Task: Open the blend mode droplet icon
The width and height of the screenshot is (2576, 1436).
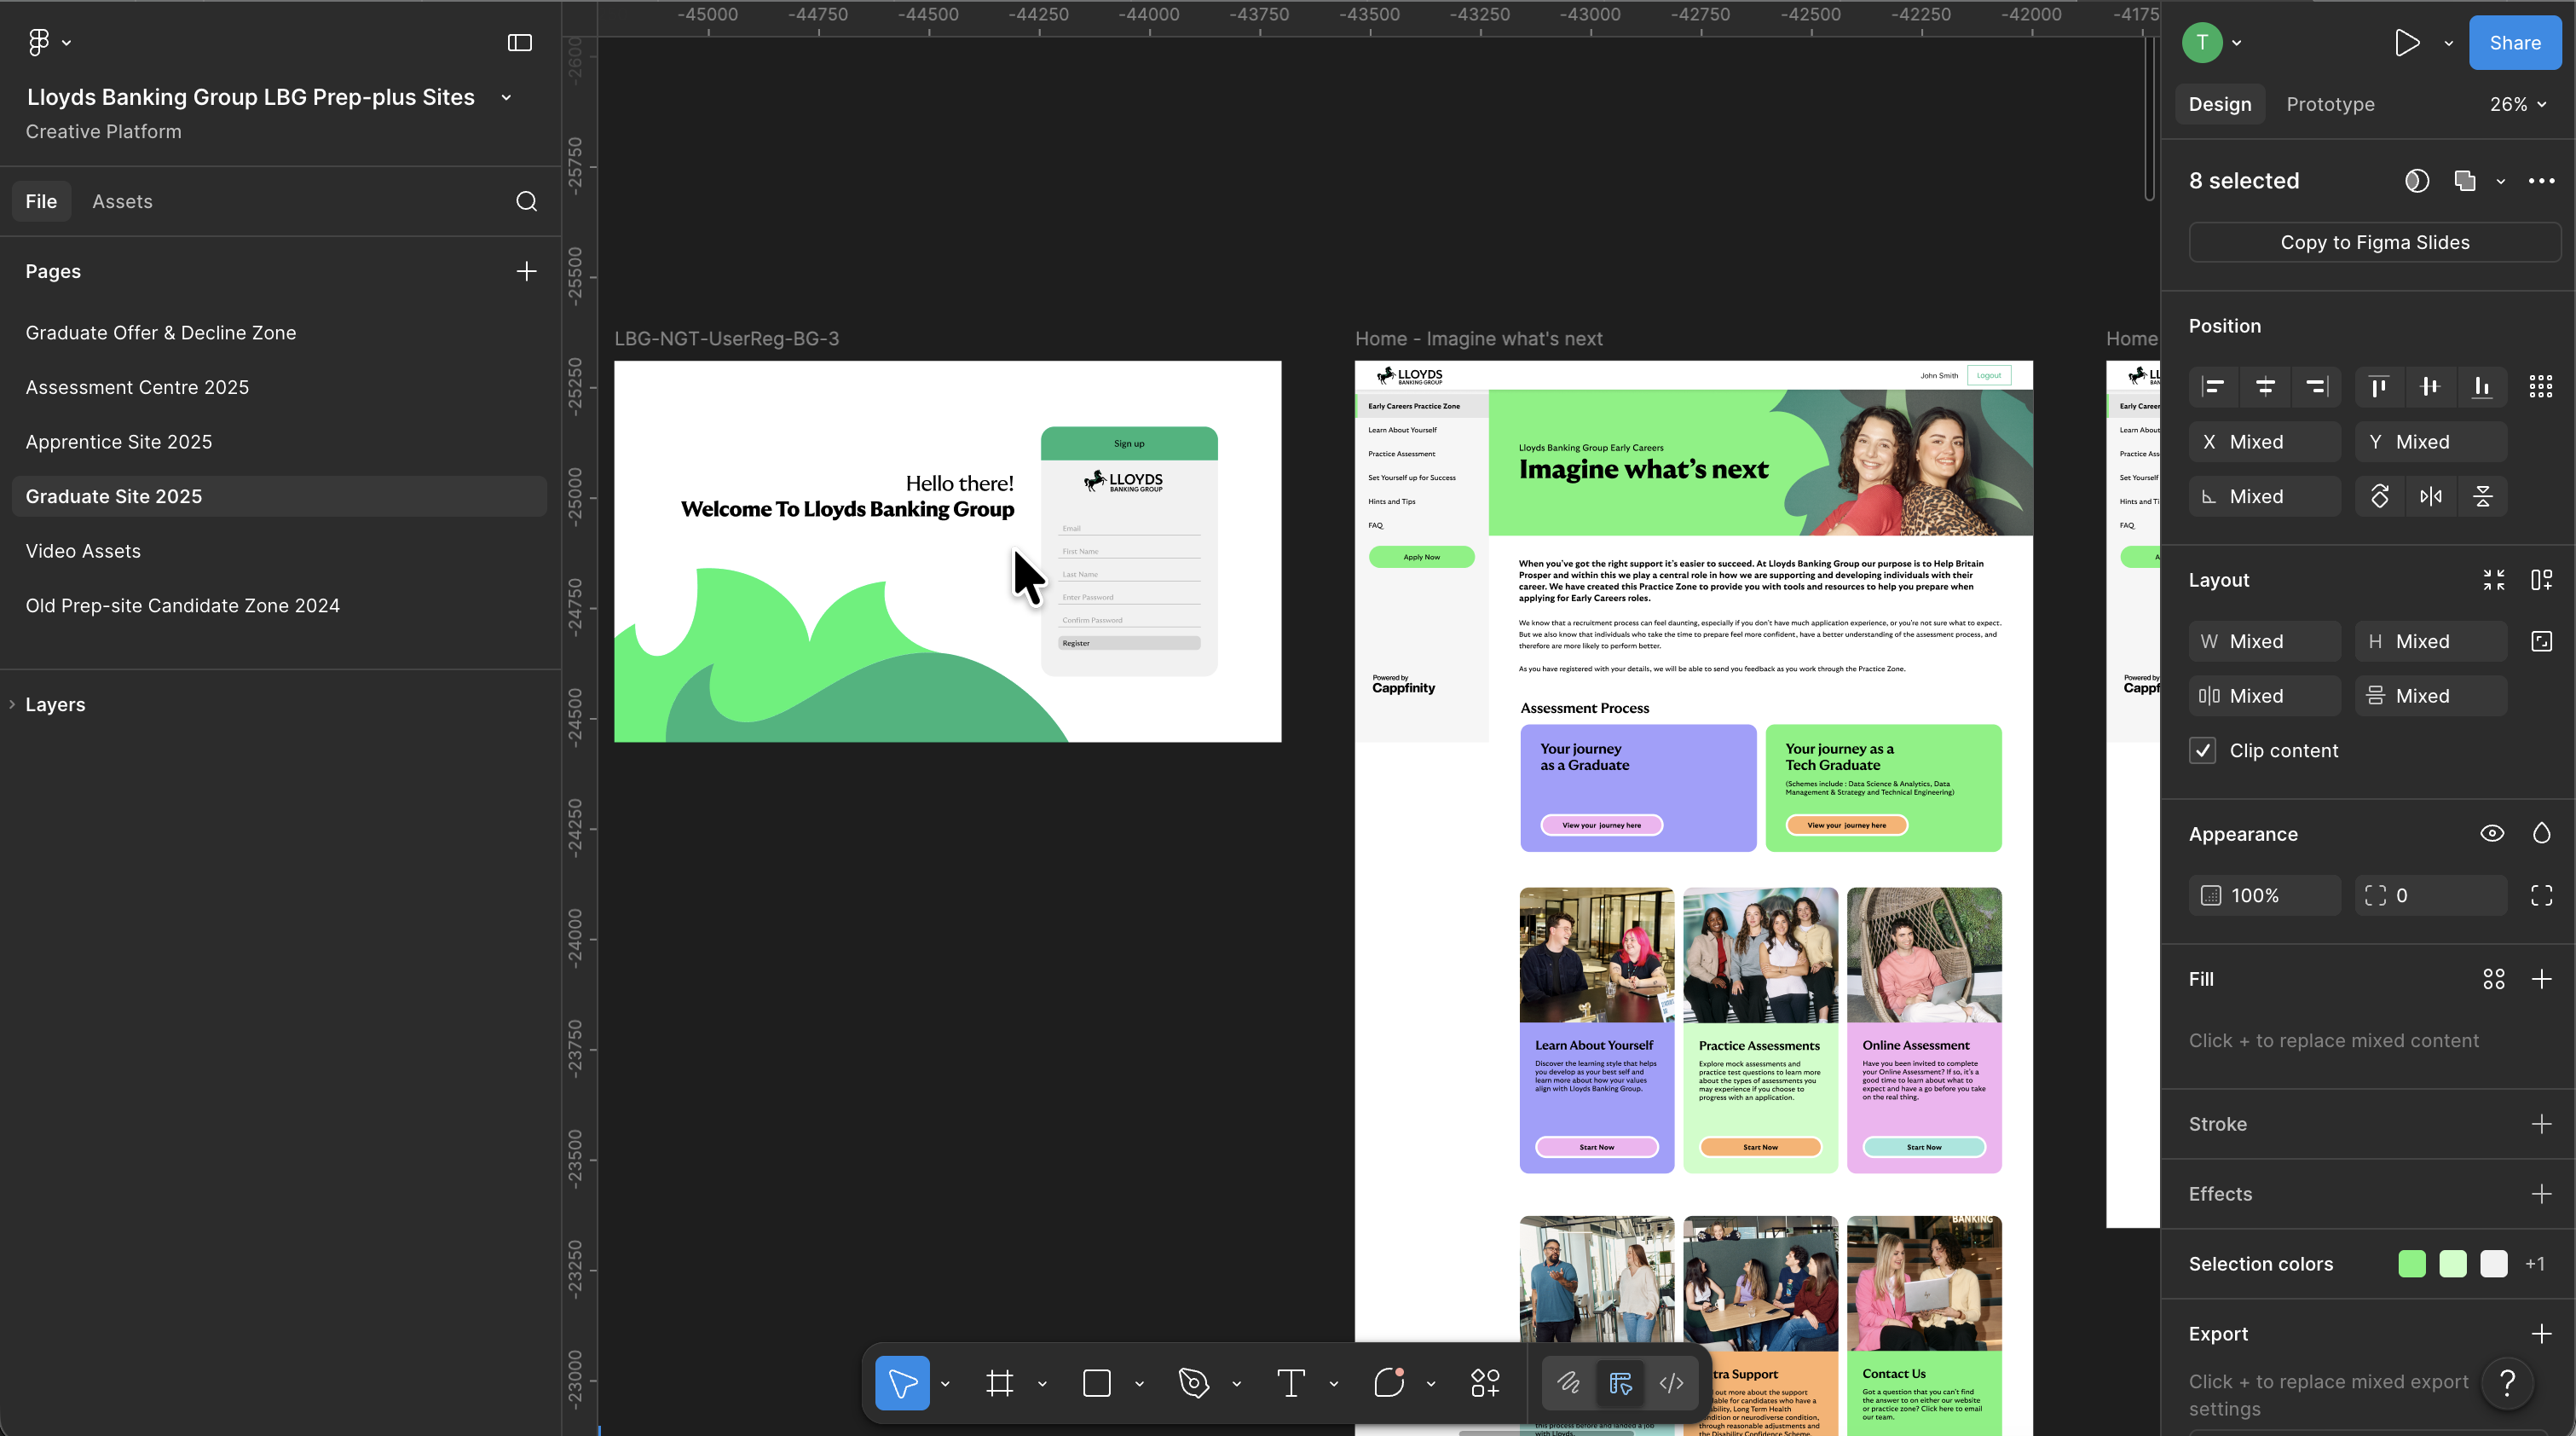Action: point(2541,834)
